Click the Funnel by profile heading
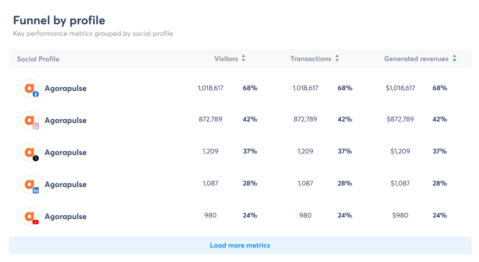This screenshot has width=479, height=262. click(59, 20)
